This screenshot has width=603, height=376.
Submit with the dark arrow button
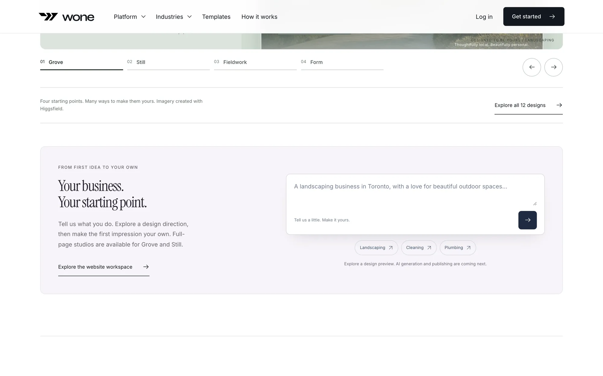point(527,220)
